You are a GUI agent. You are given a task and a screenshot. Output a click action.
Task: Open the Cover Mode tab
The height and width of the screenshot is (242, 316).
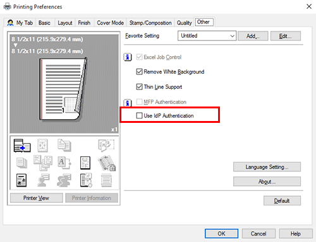(x=110, y=23)
